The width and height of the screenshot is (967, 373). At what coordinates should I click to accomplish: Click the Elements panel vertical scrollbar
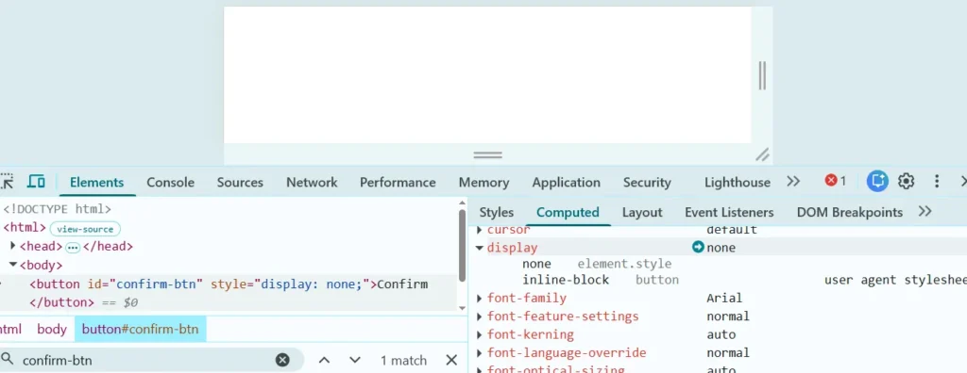pyautogui.click(x=463, y=245)
